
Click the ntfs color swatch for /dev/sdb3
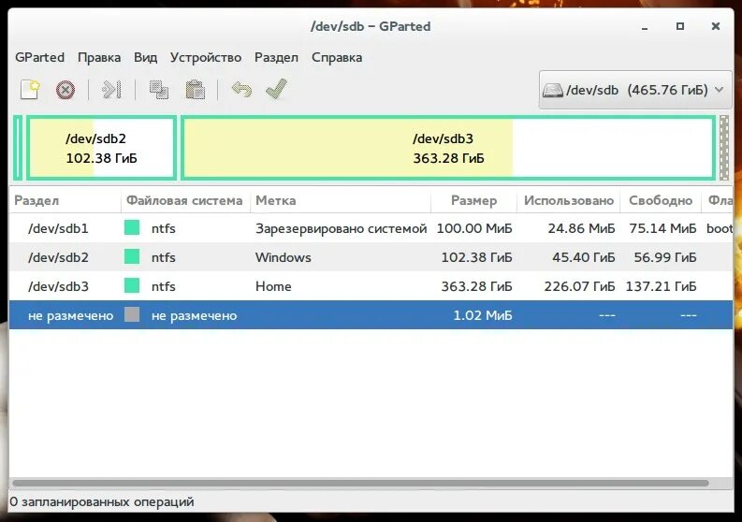point(132,285)
